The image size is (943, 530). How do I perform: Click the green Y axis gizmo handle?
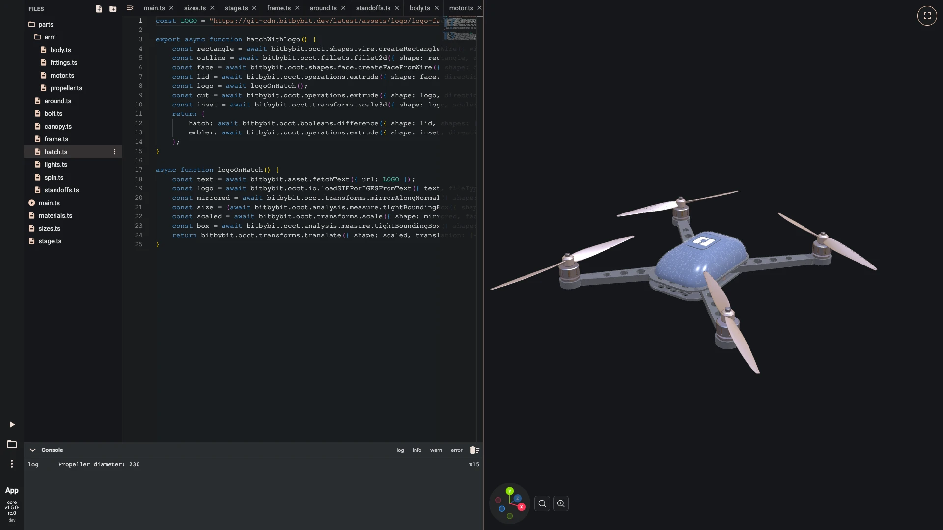click(x=510, y=491)
